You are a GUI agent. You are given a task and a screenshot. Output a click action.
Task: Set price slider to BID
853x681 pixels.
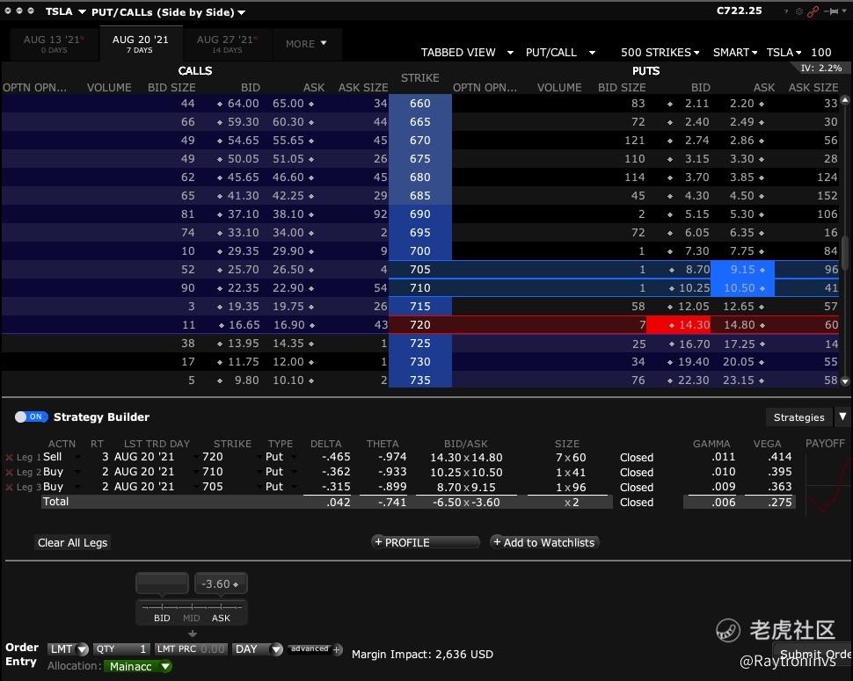coord(162,618)
